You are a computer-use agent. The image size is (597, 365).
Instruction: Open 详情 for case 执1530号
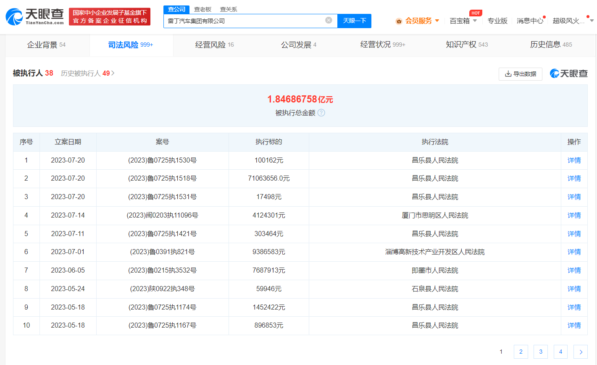pos(574,160)
